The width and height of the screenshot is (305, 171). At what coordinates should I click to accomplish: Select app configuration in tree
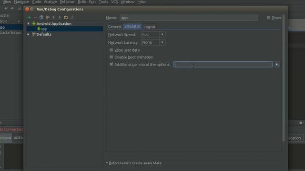(x=65, y=29)
